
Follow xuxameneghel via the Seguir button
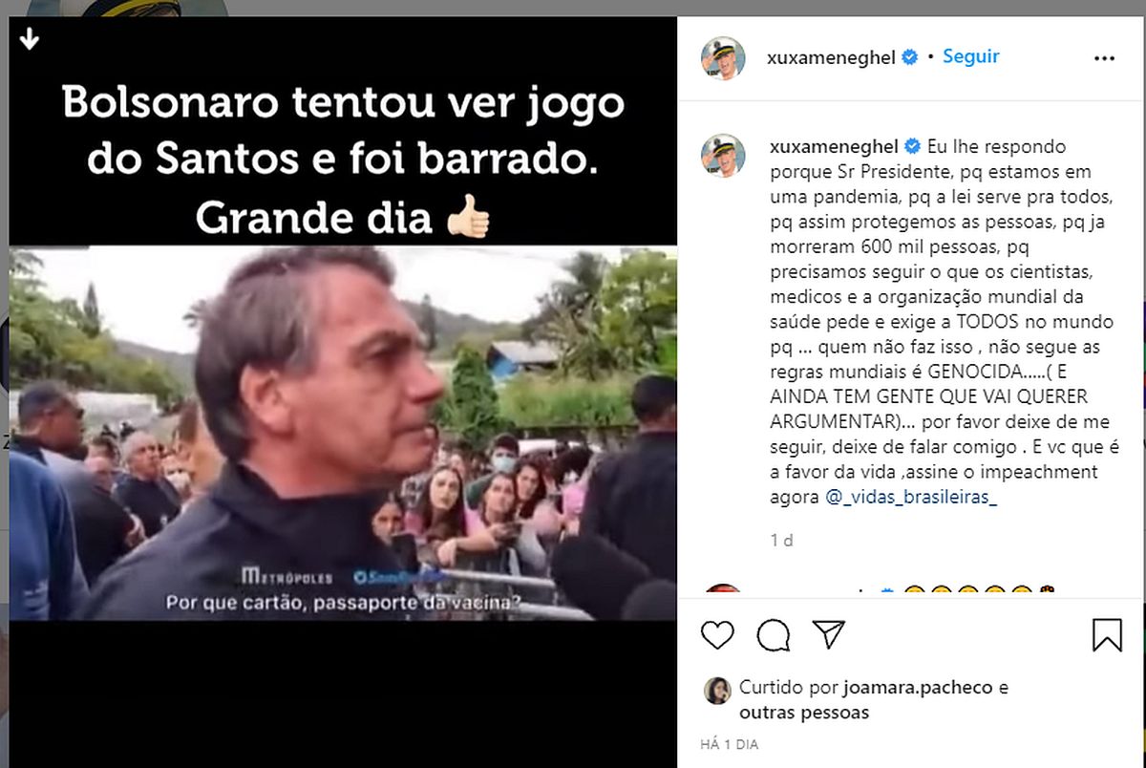[x=971, y=56]
